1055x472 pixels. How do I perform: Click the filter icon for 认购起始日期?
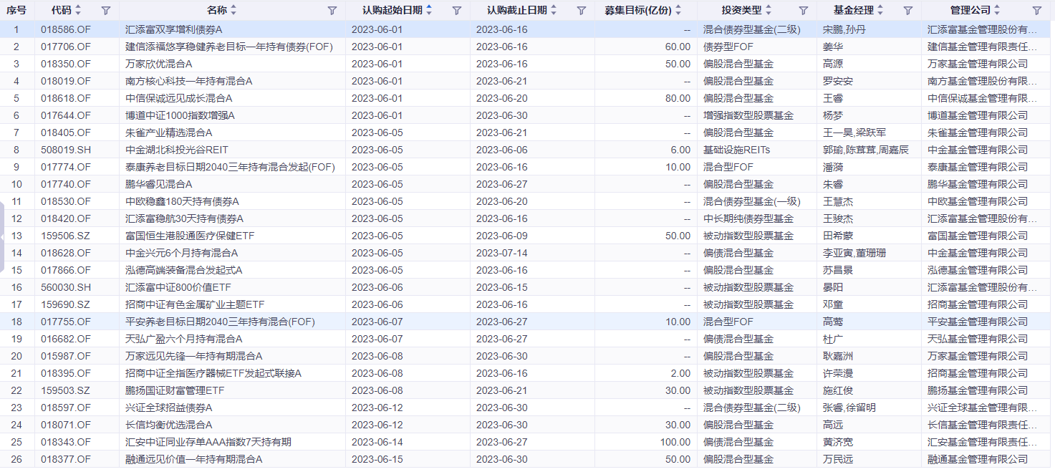(457, 11)
